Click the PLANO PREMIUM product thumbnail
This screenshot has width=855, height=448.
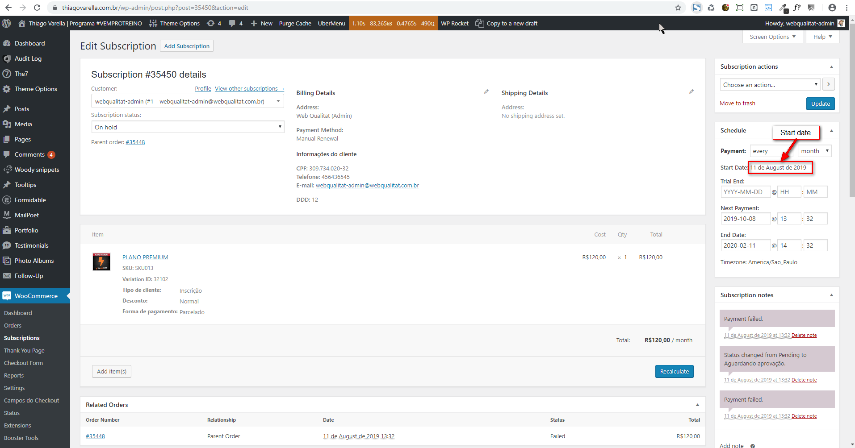coord(101,262)
